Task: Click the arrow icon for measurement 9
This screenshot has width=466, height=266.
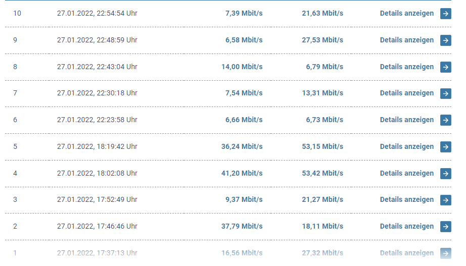Action: tap(445, 40)
